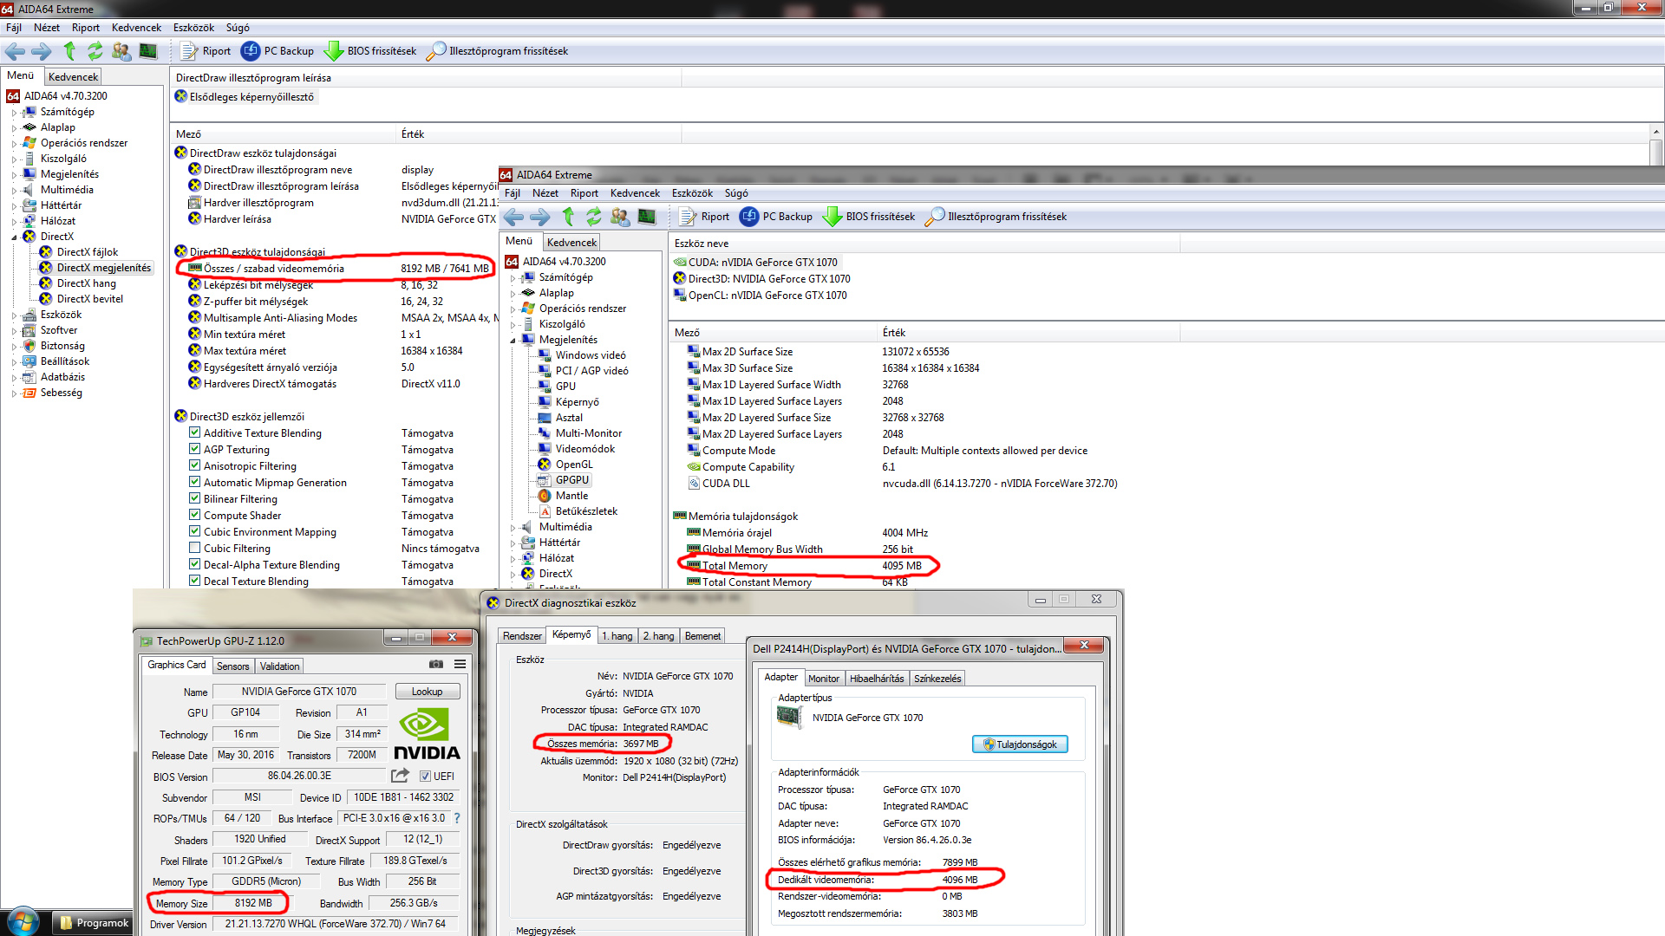The height and width of the screenshot is (936, 1665).
Task: Open the Windows Start orb
Action: [23, 922]
